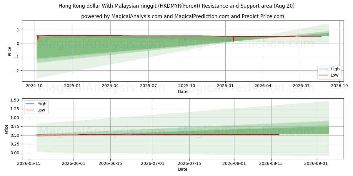
Task: Click the 0.25 tick on bottom chart y-axis
Action: 15,144
